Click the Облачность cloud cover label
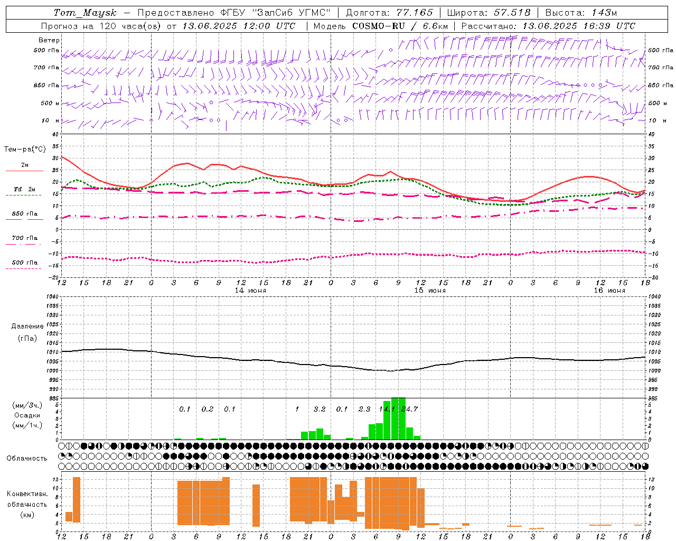The image size is (676, 541). click(27, 459)
